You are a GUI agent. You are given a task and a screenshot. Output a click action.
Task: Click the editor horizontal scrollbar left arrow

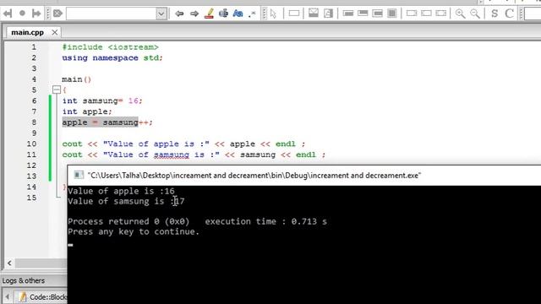(x=9, y=263)
